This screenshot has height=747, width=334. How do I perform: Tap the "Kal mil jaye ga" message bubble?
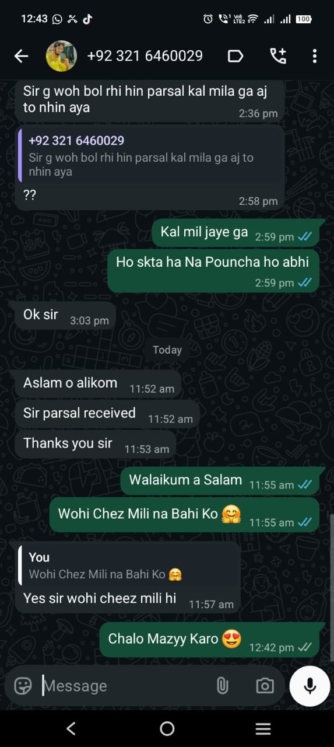coord(235,232)
